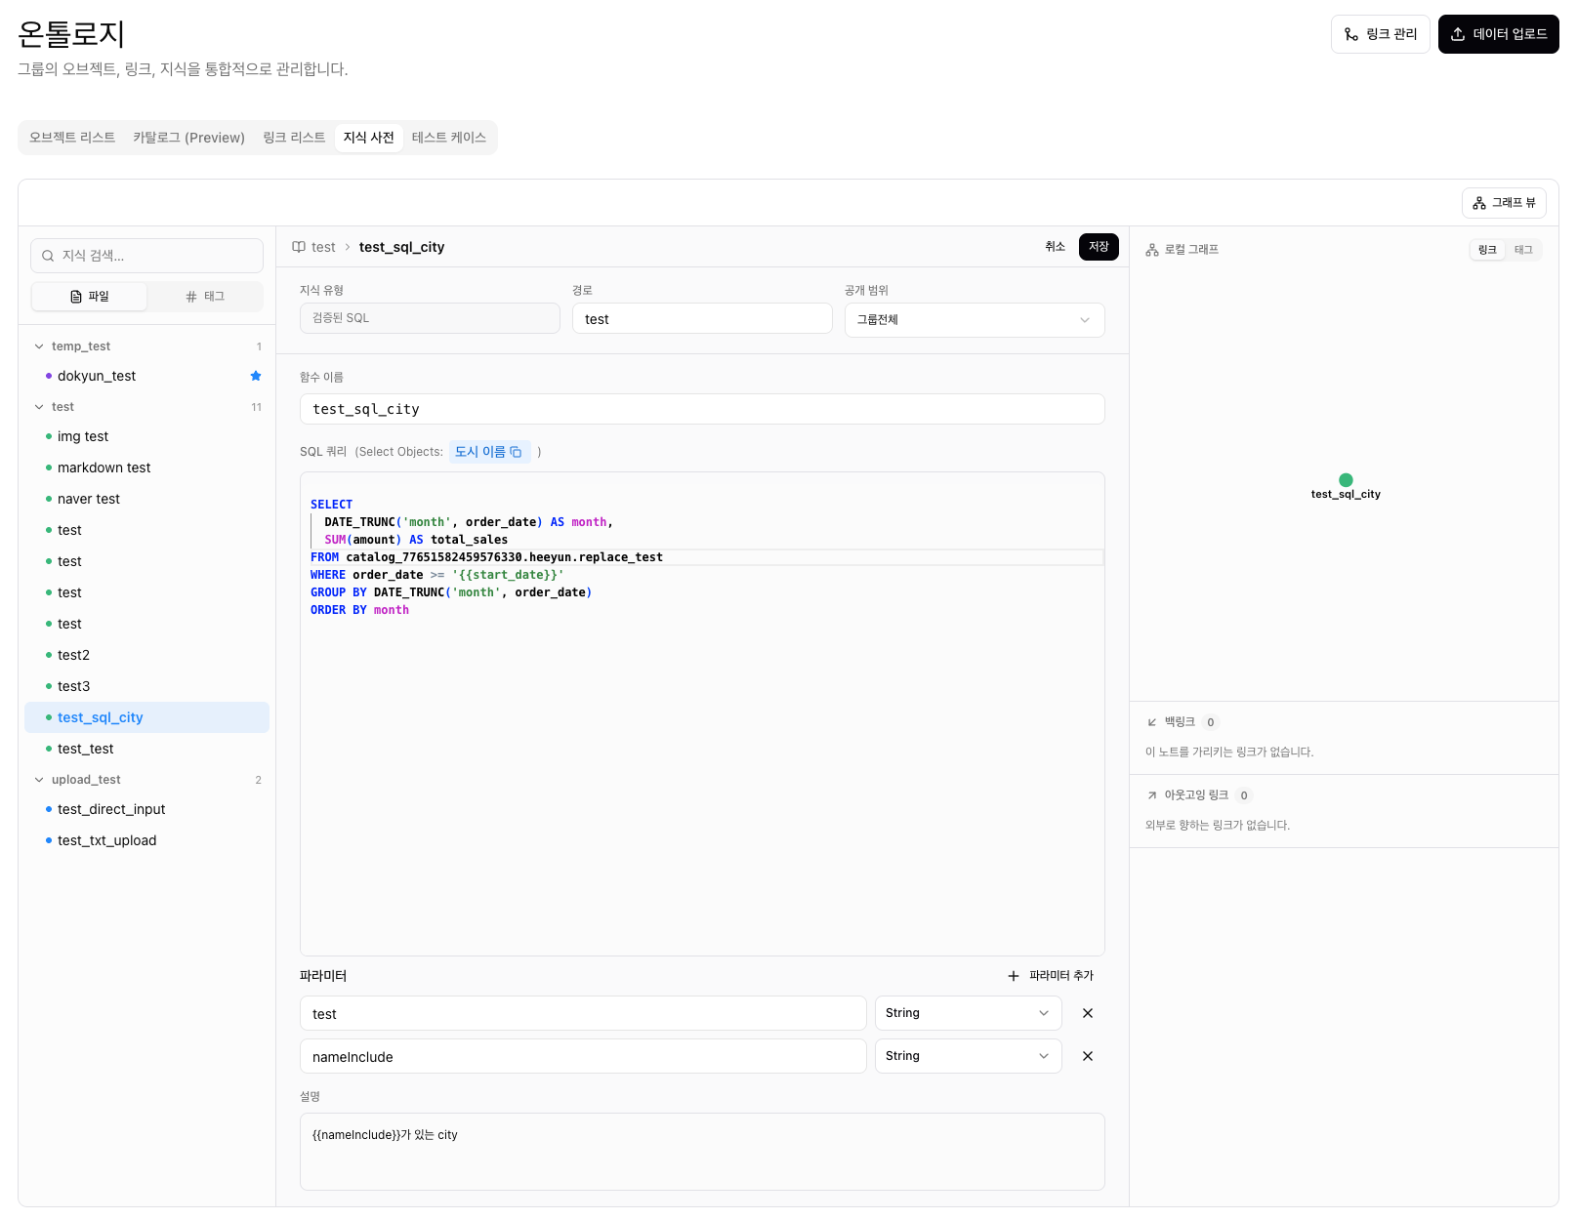Open the 그래프 뷰 button
Viewport: 1577px width, 1220px height.
pos(1504,203)
